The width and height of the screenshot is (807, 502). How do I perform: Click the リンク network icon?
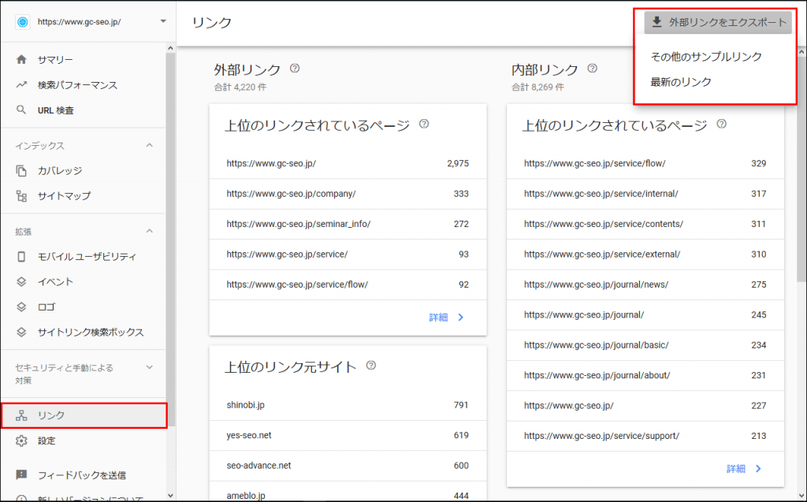[21, 415]
